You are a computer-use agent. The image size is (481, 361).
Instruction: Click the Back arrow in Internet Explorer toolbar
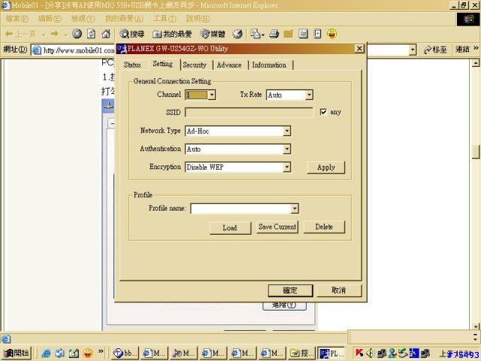point(20,34)
